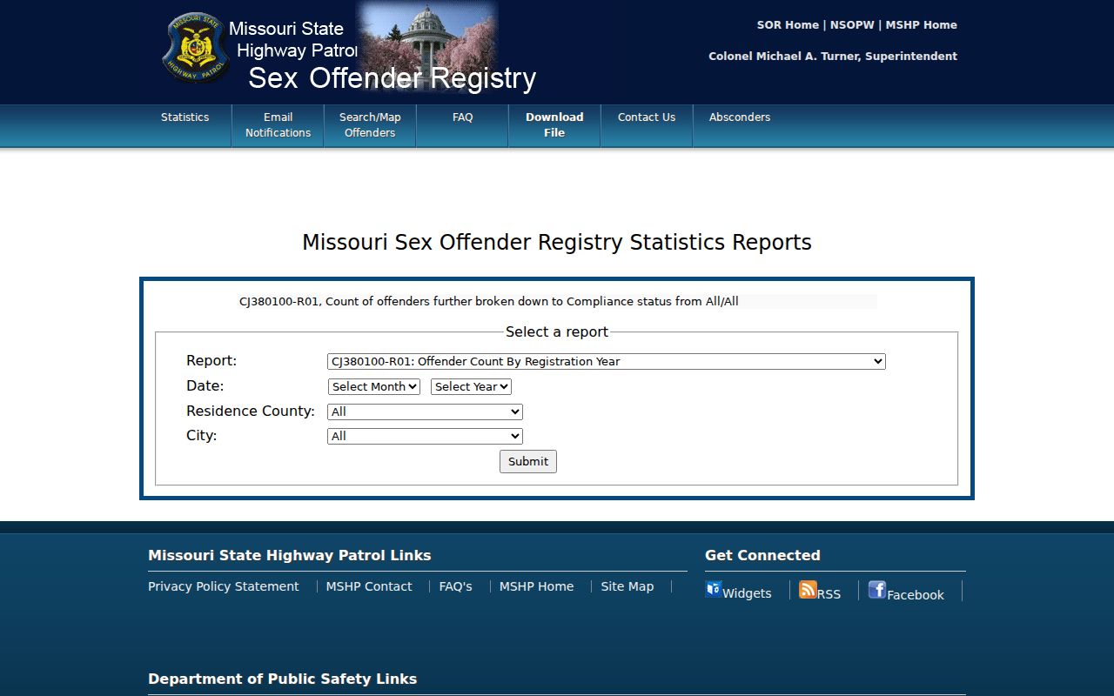Click the Facebook text link
Screen dimensions: 1114x696
pos(916,595)
